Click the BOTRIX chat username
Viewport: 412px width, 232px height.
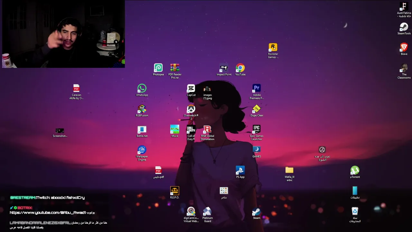pyautogui.click(x=25, y=208)
